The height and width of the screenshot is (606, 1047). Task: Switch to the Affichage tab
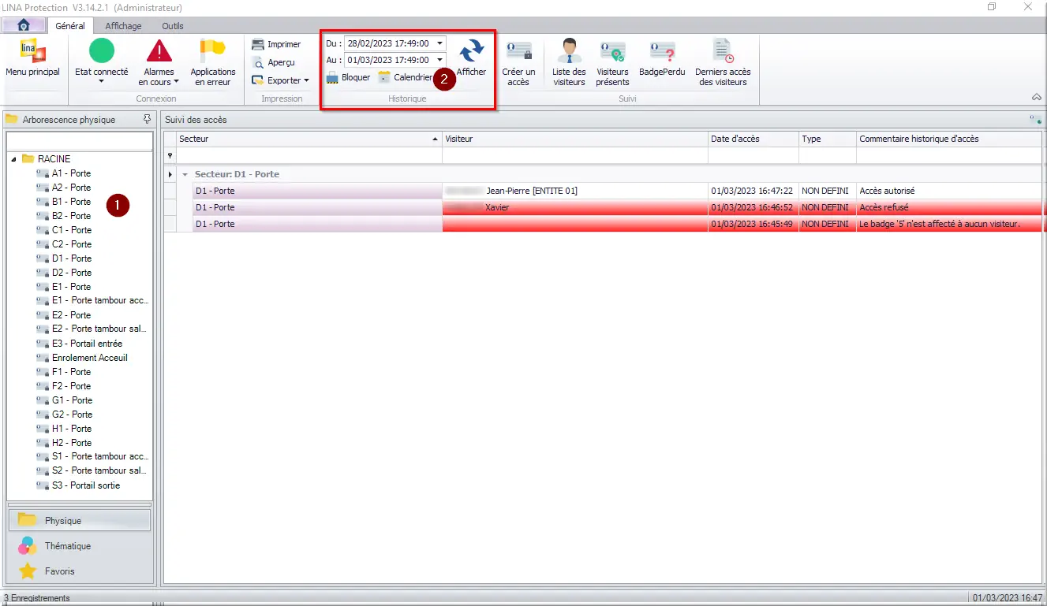123,26
